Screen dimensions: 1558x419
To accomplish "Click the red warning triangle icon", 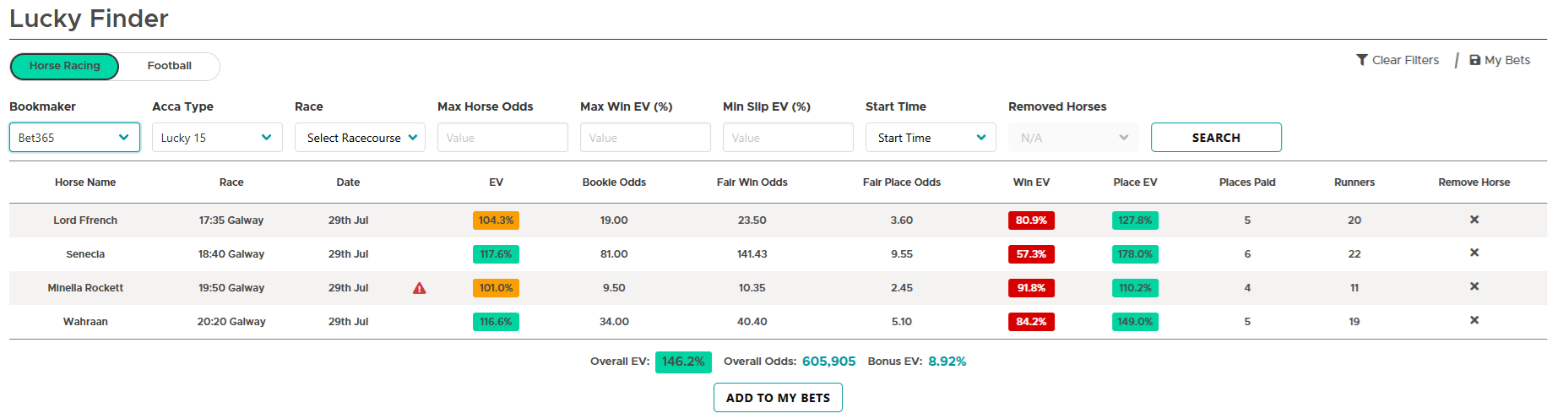I will 419,288.
